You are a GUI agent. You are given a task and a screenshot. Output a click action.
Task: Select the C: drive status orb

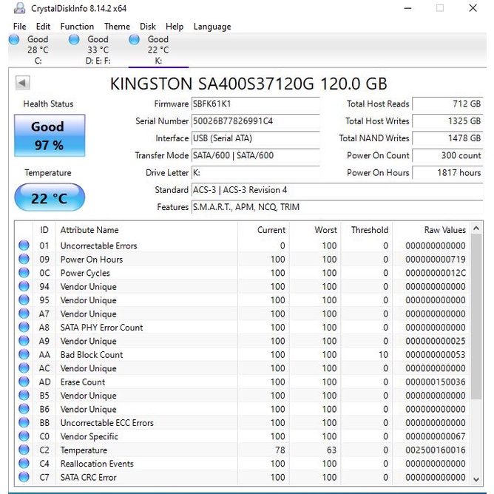tap(14, 40)
